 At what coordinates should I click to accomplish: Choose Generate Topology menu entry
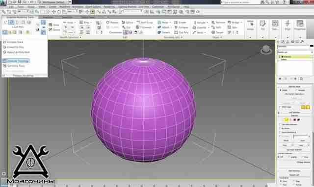click(x=16, y=61)
